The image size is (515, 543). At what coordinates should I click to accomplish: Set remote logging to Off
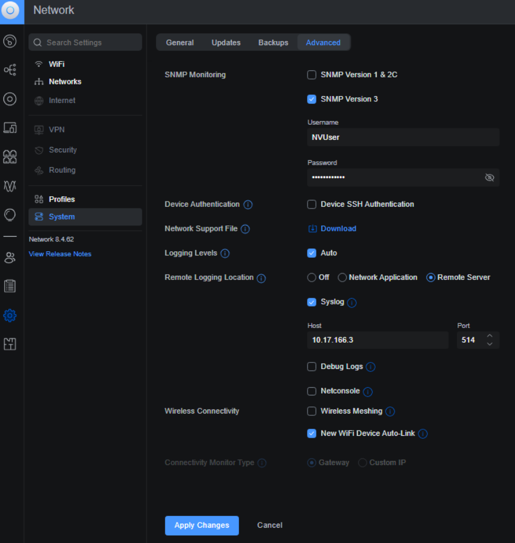[312, 278]
